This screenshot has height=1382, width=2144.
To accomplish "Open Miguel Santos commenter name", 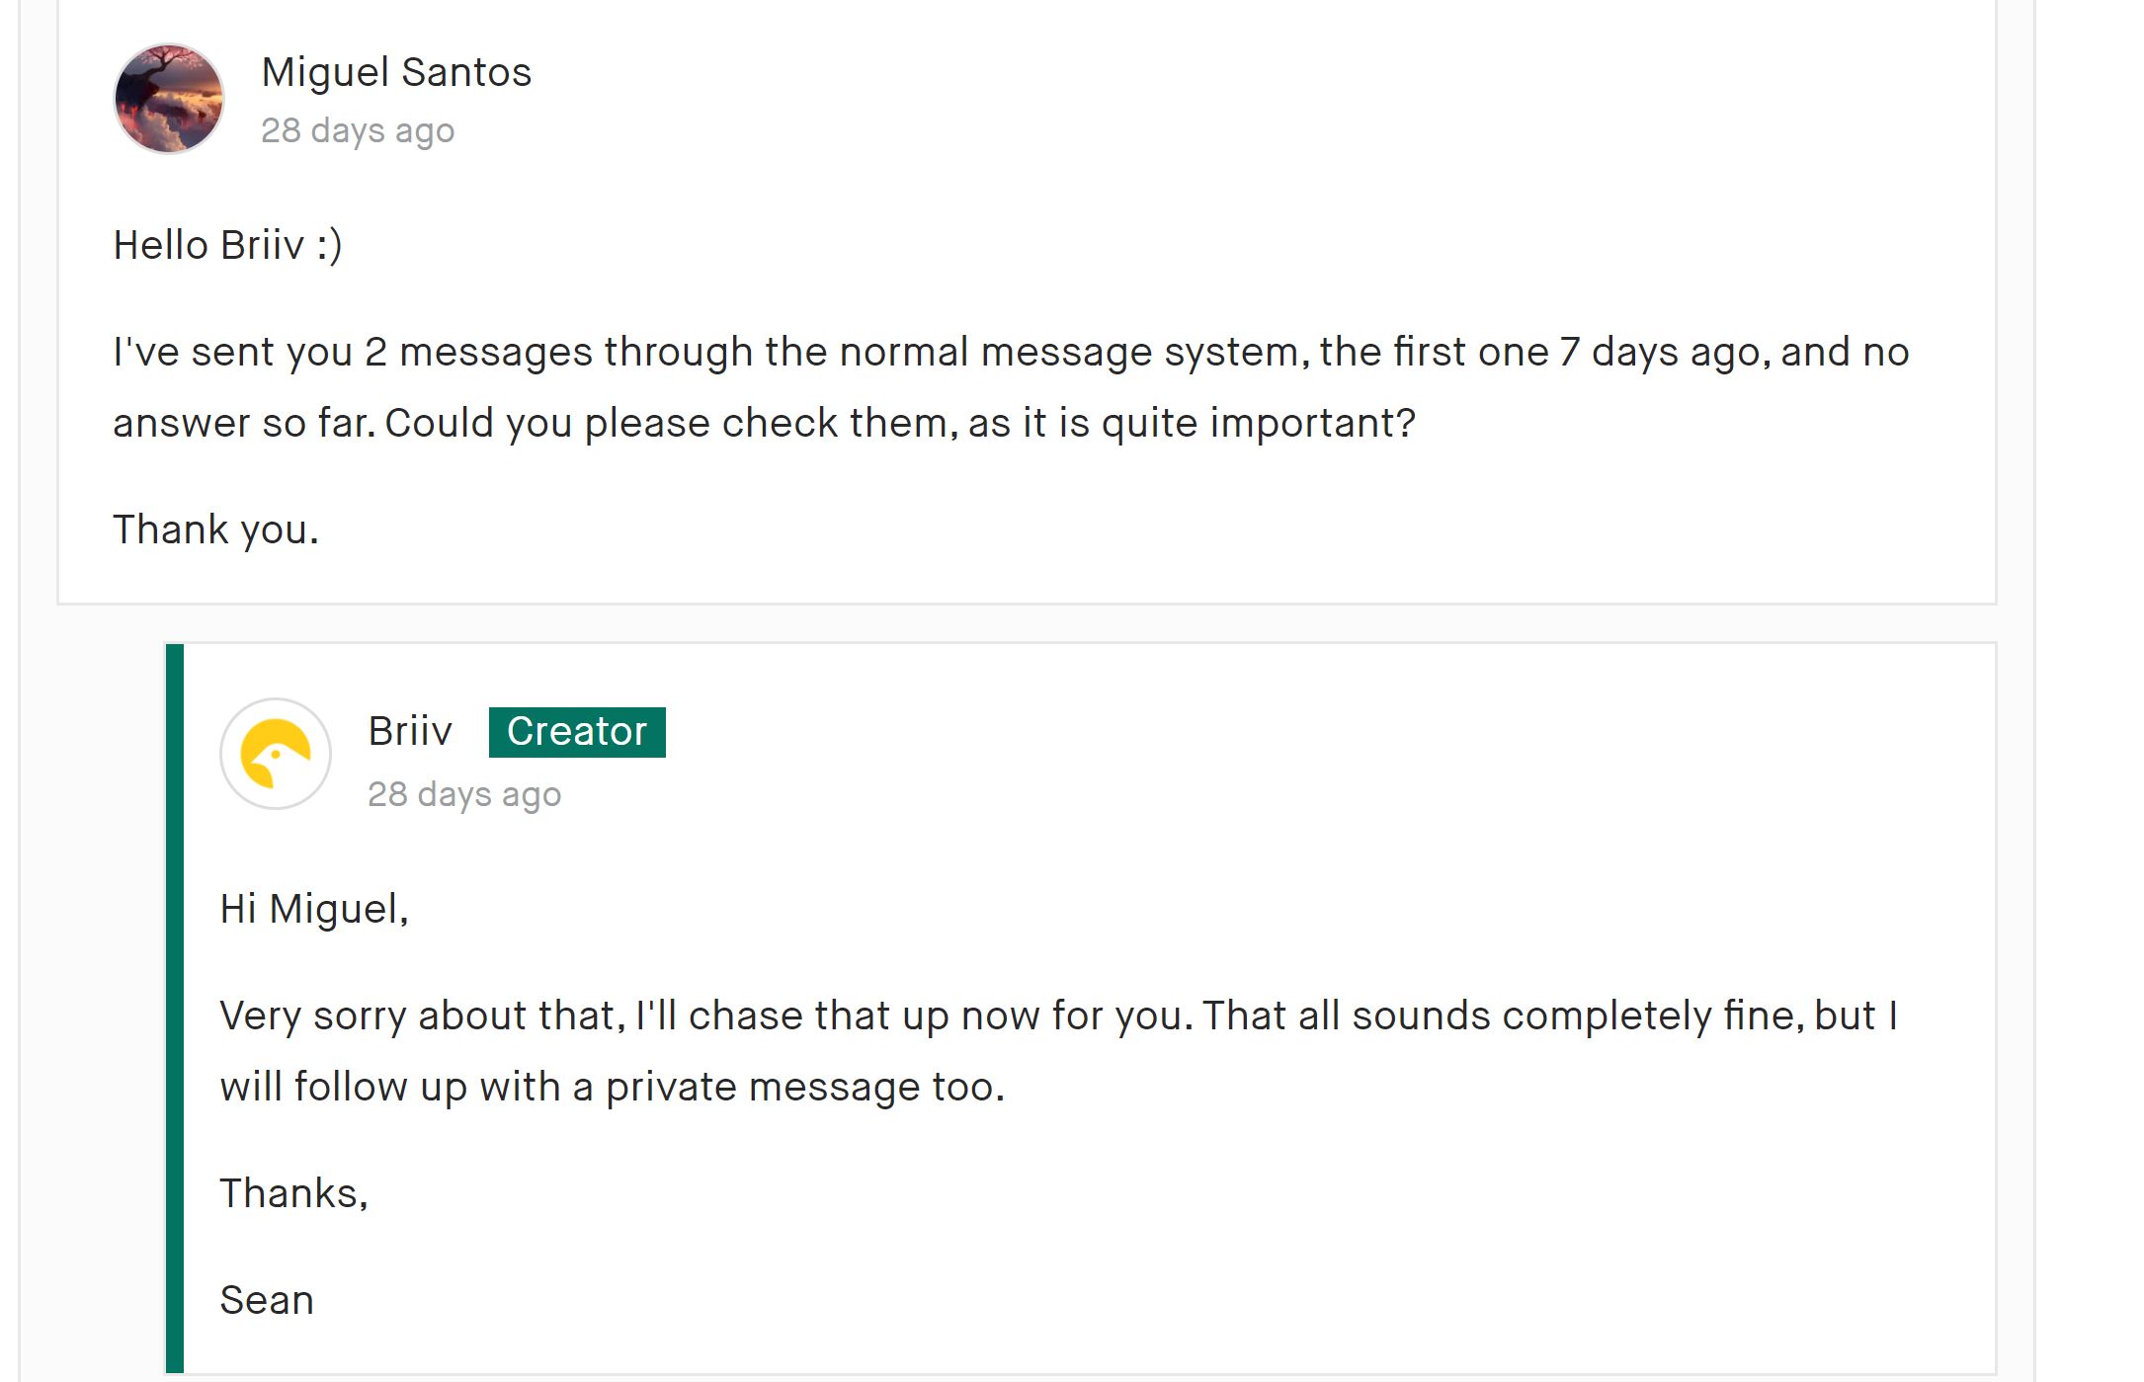I will (396, 72).
